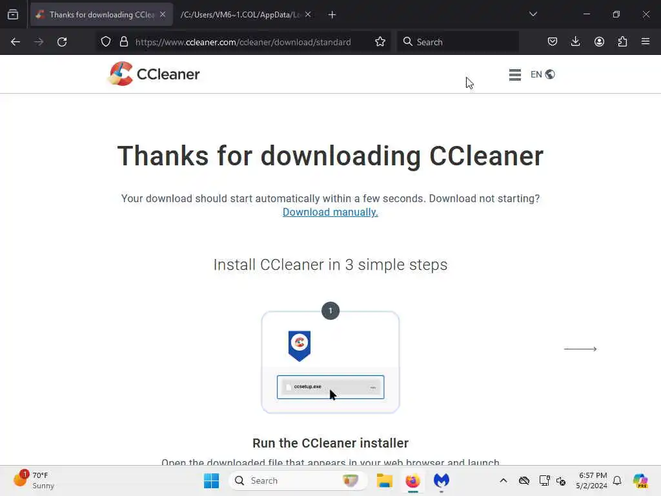Open the Windows Start menu

[211, 480]
